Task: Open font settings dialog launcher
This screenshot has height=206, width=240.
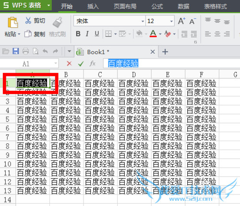Action: pyautogui.click(x=195, y=42)
